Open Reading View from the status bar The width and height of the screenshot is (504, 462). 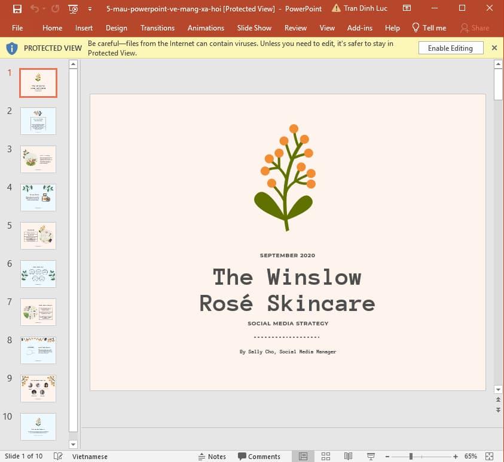tap(349, 456)
